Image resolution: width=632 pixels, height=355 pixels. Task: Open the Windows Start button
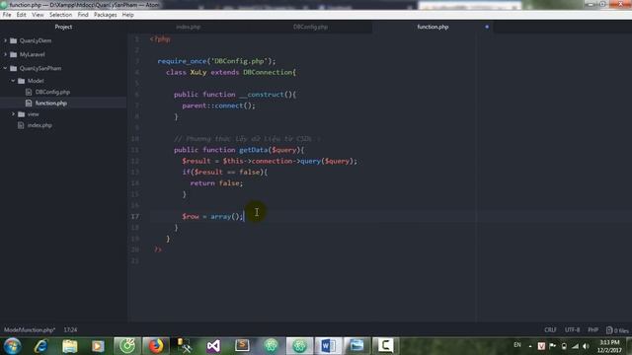pyautogui.click(x=13, y=346)
